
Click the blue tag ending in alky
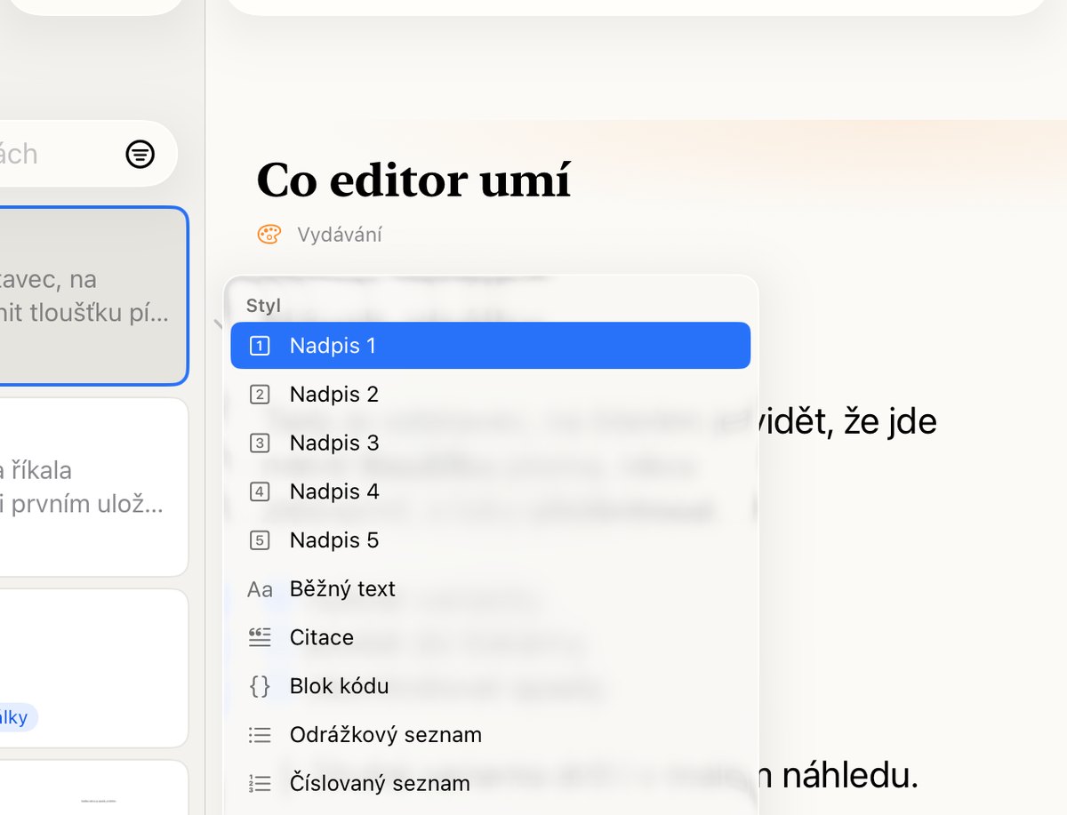tap(18, 717)
